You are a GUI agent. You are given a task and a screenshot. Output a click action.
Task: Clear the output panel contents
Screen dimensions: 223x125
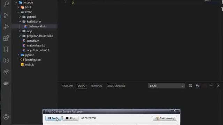[x=190, y=86]
